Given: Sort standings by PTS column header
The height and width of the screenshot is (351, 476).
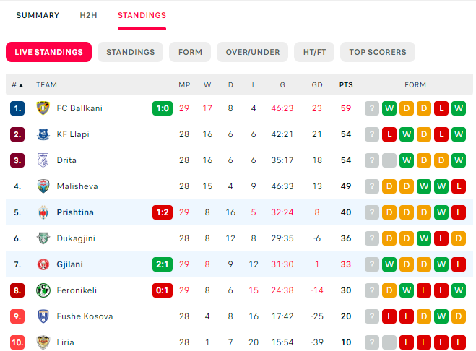Looking at the screenshot, I should [x=346, y=85].
